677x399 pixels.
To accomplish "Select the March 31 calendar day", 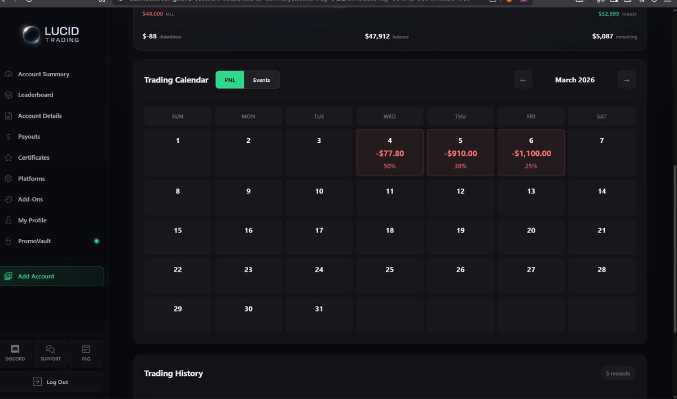I will tap(319, 315).
